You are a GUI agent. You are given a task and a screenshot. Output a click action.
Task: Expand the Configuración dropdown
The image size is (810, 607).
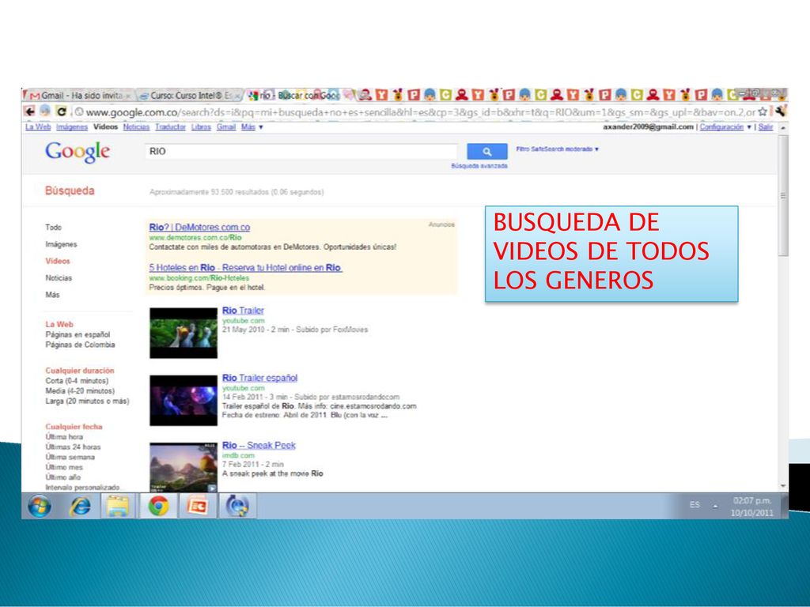pos(725,127)
